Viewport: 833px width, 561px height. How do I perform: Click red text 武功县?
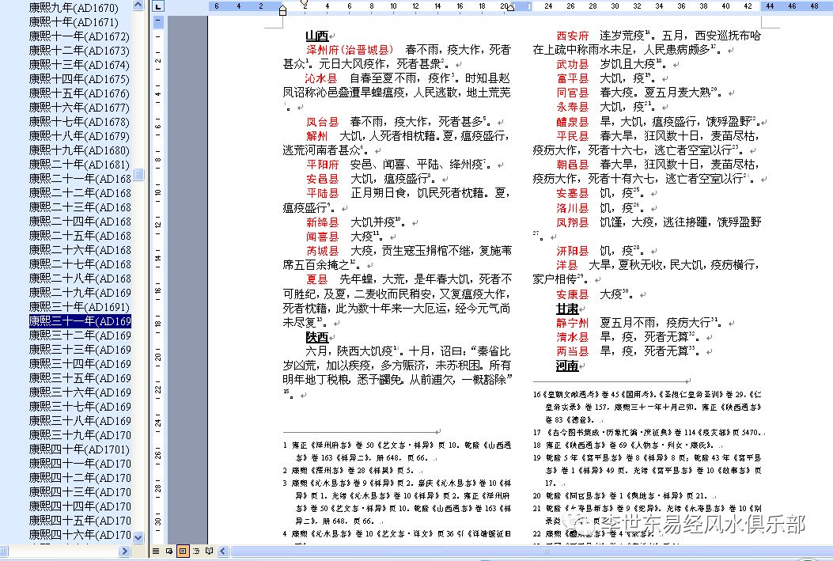pyautogui.click(x=572, y=64)
